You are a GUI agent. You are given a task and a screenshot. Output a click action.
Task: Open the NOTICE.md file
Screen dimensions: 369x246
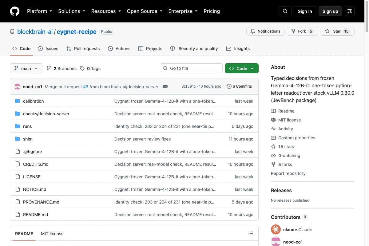[34, 189]
